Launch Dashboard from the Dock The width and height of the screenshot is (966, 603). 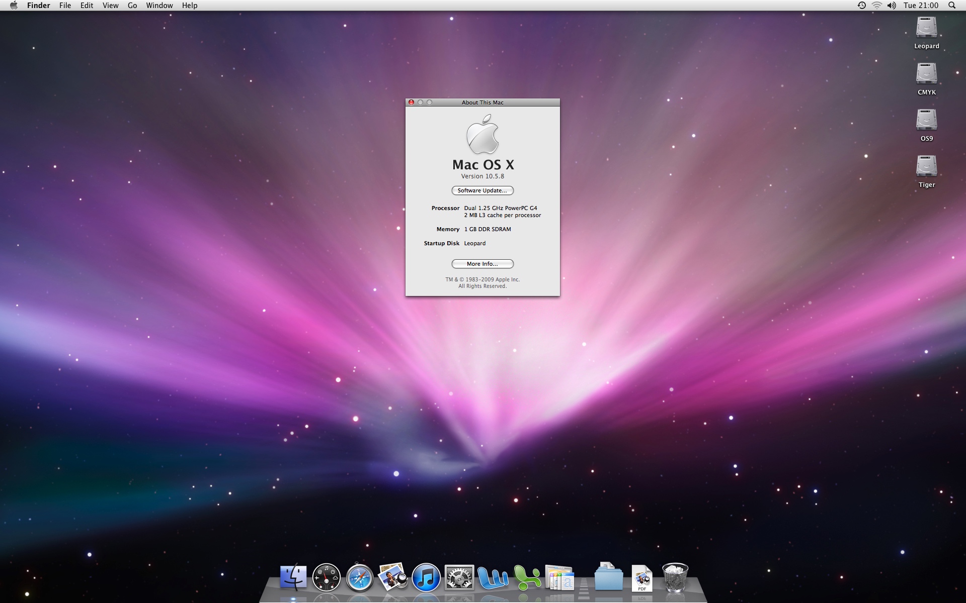327,577
